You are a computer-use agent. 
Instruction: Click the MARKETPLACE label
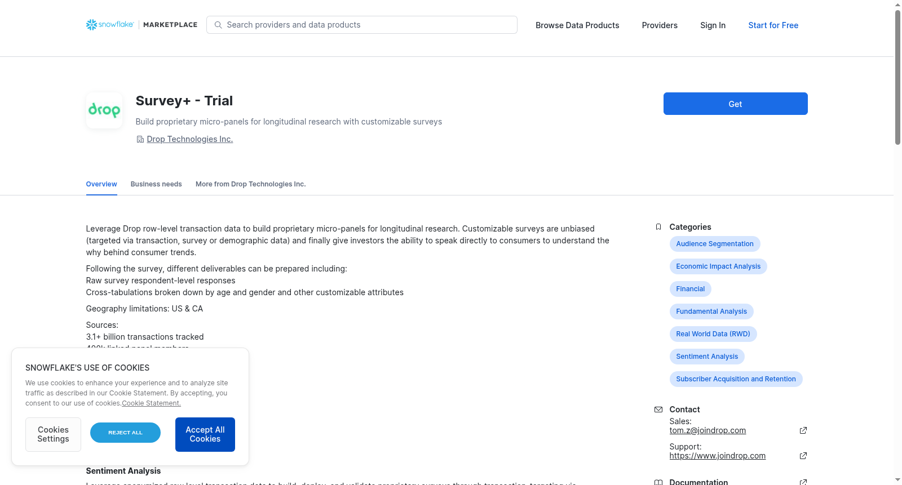[170, 25]
